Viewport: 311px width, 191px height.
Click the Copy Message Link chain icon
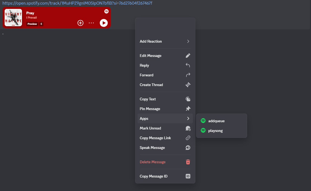188,138
